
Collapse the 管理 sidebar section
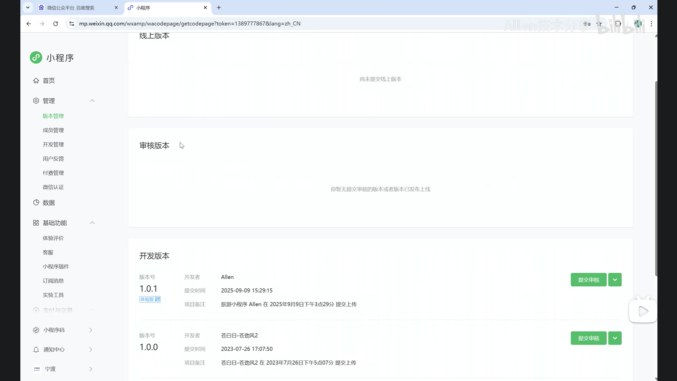coord(92,101)
